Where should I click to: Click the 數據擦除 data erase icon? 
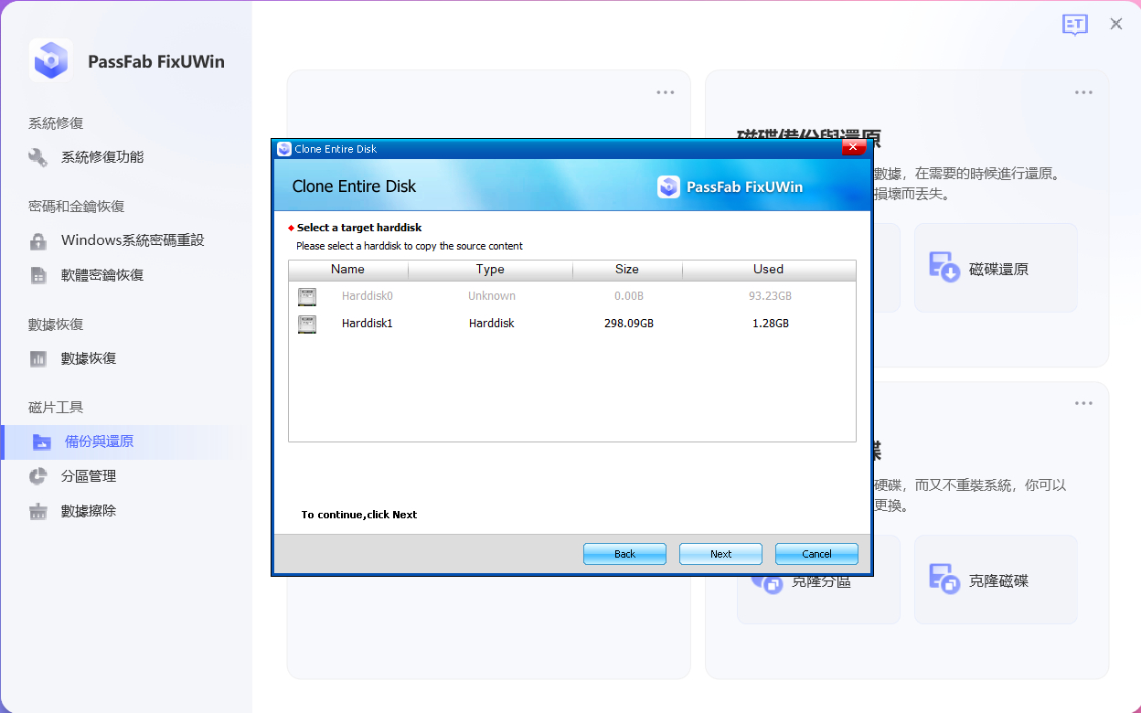pos(37,510)
